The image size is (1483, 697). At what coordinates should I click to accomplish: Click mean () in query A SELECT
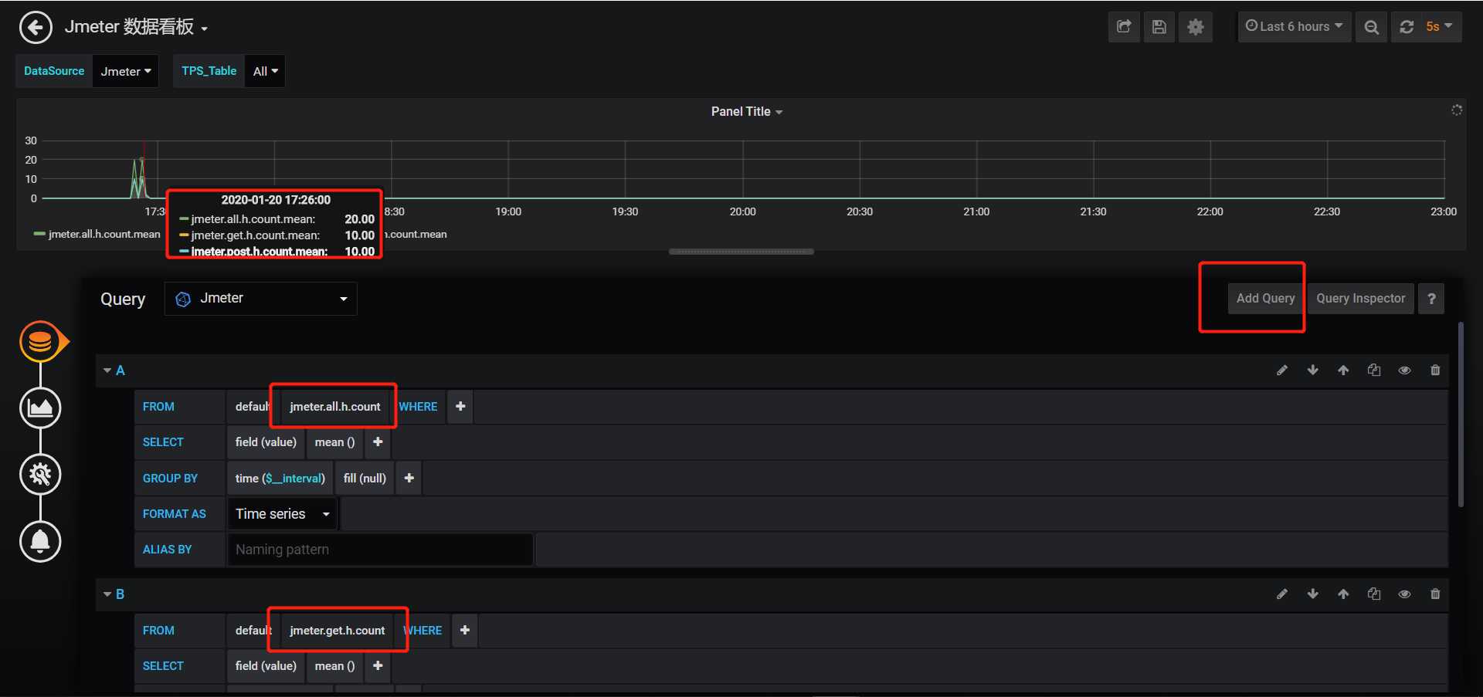point(335,442)
